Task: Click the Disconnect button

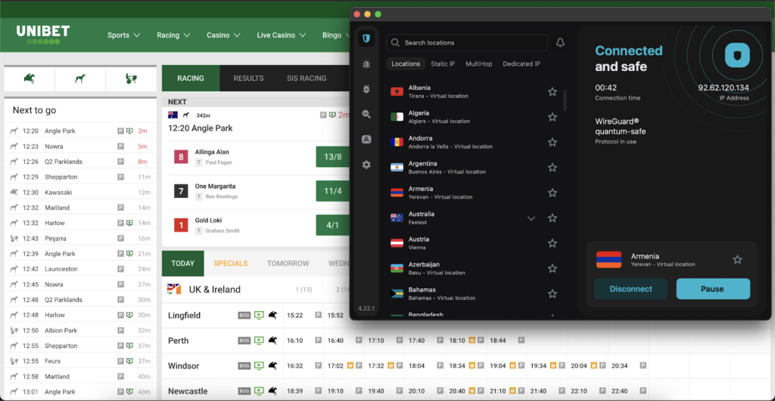Action: pos(630,289)
